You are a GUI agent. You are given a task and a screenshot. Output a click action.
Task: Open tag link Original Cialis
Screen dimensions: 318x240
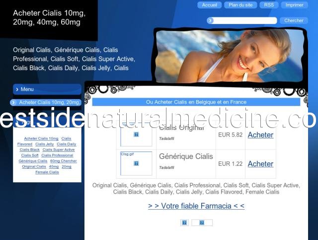coord(34,166)
